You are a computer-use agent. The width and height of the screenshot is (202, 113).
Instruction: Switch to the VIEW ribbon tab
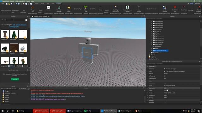coord(53,3)
